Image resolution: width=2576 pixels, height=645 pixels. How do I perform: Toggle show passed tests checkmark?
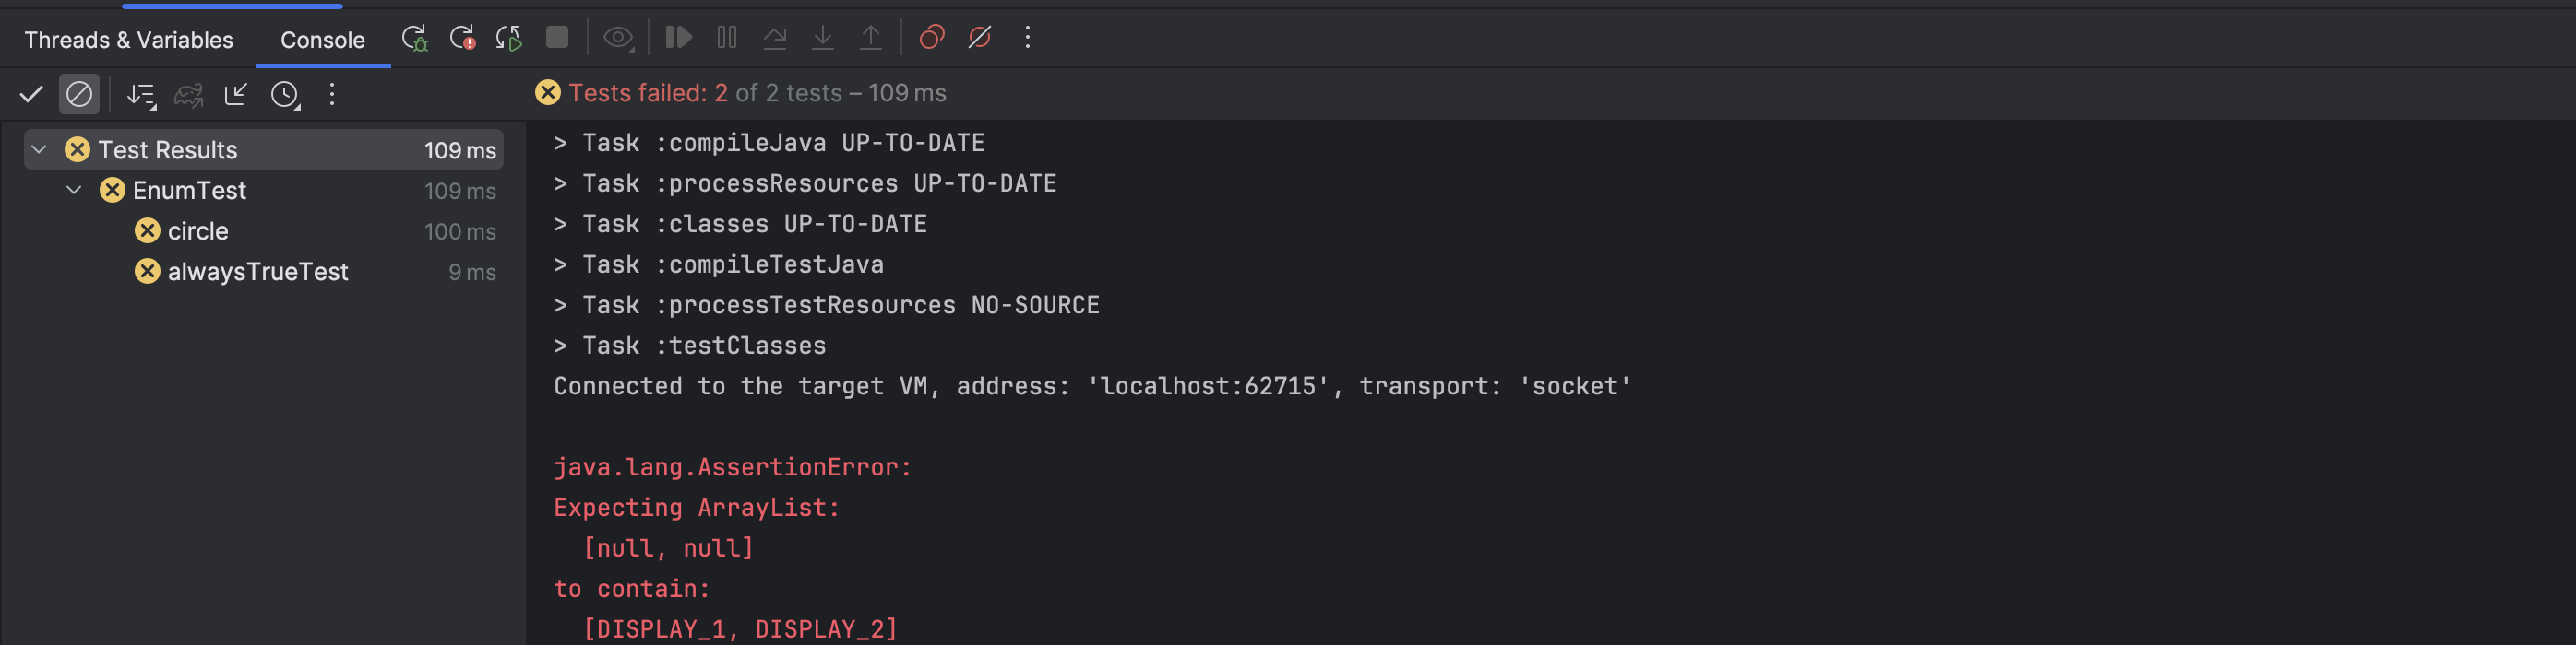31,95
